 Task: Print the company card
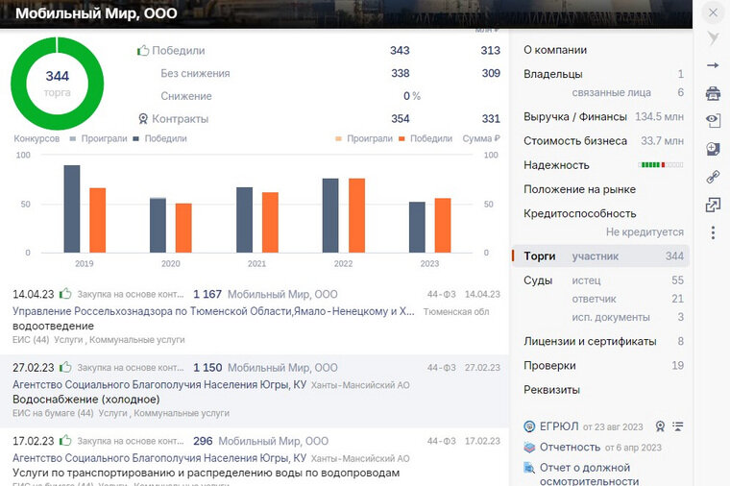click(713, 93)
